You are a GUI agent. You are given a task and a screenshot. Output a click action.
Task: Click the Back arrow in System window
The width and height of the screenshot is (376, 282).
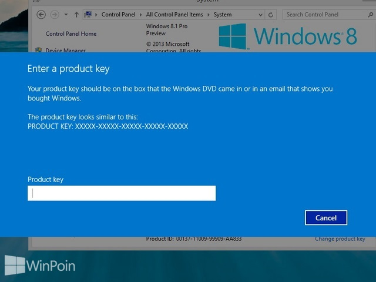click(41, 15)
